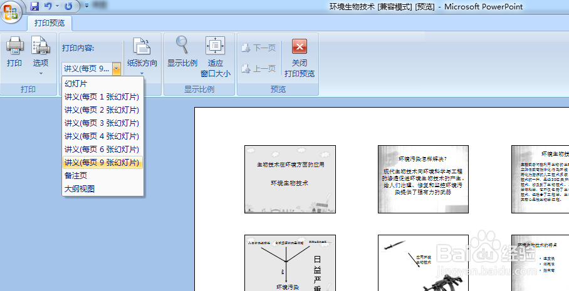Viewport: 569px width, 291px height.
Task: Choose 讲义(每页 3 张幻灯片) option
Action: pyautogui.click(x=103, y=123)
